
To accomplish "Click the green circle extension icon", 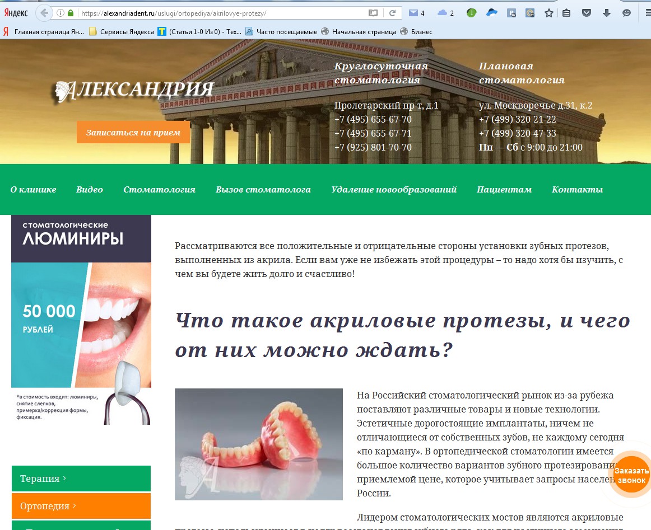I will 471,13.
